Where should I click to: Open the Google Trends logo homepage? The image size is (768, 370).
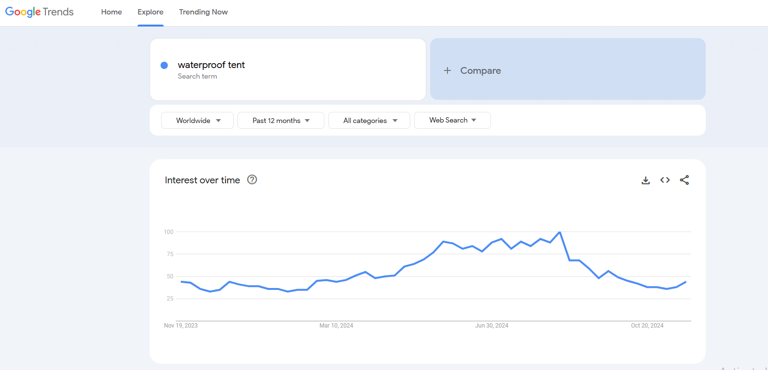39,12
